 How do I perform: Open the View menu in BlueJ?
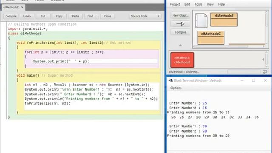pyautogui.click(x=210, y=4)
